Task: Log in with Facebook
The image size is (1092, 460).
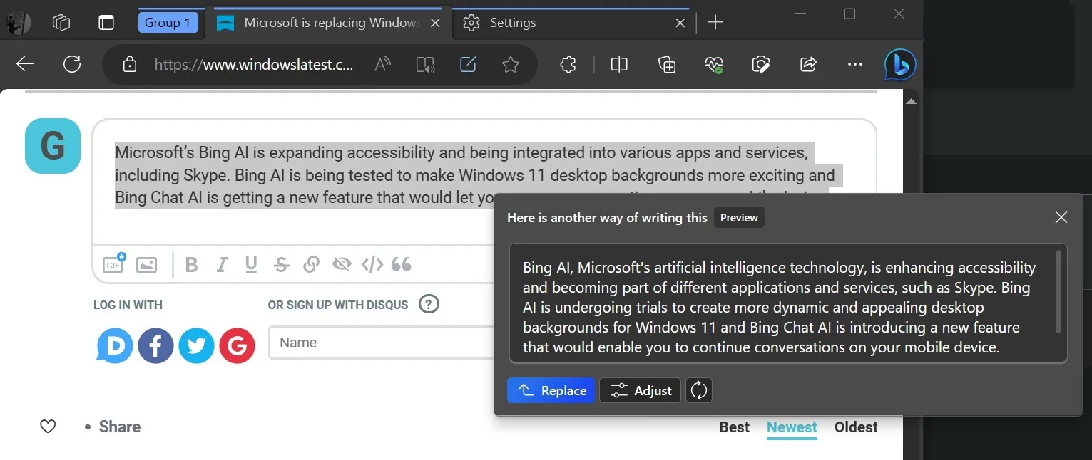Action: pyautogui.click(x=155, y=346)
